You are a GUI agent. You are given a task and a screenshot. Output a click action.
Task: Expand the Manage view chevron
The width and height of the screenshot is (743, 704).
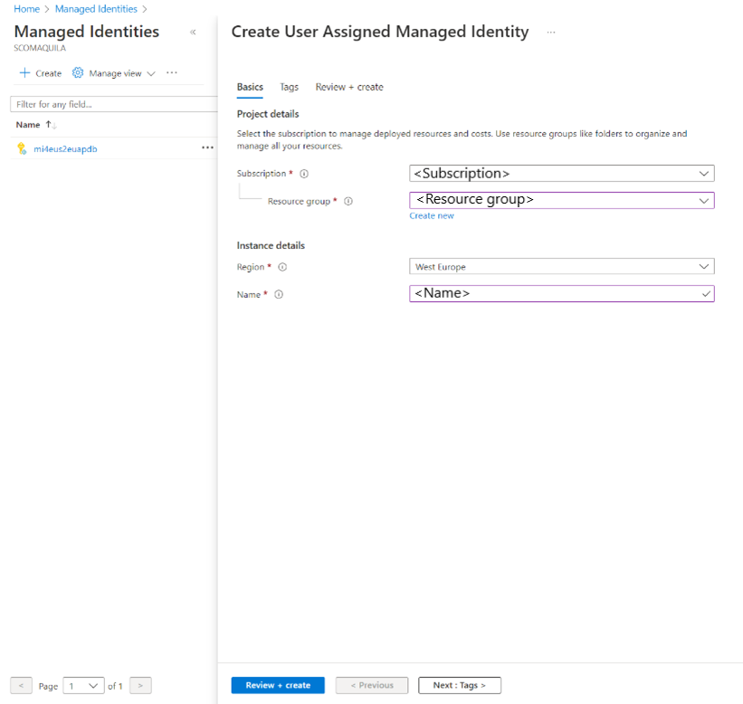tap(150, 73)
